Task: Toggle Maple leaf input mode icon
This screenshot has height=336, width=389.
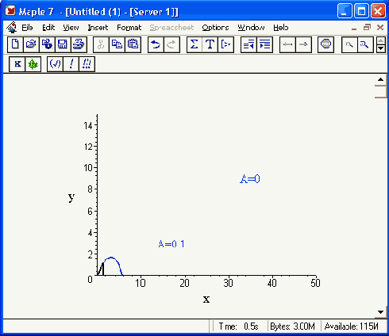Action: 33,64
